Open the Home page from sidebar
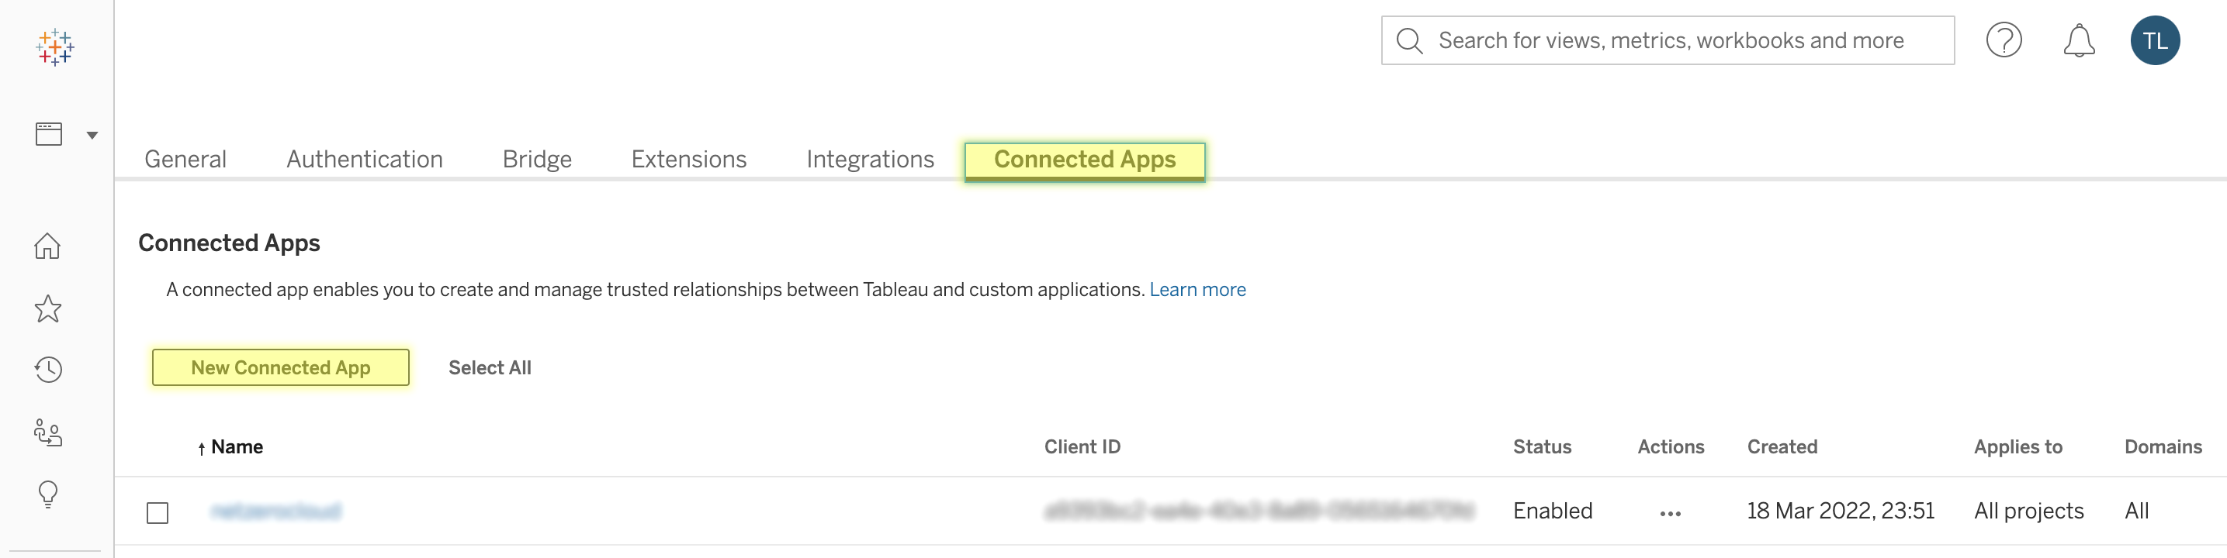 coord(47,246)
